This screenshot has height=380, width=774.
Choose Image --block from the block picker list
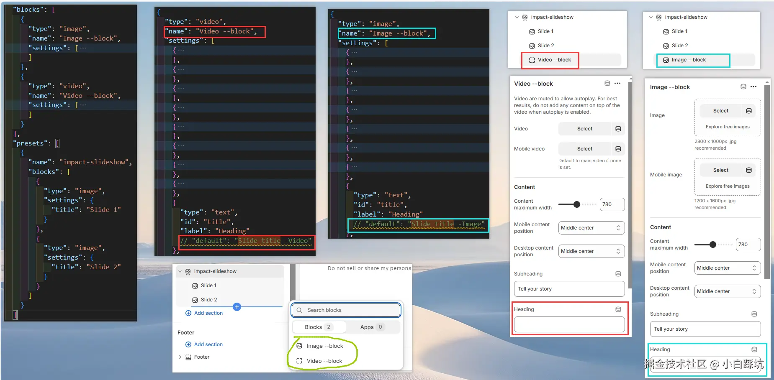pyautogui.click(x=325, y=346)
